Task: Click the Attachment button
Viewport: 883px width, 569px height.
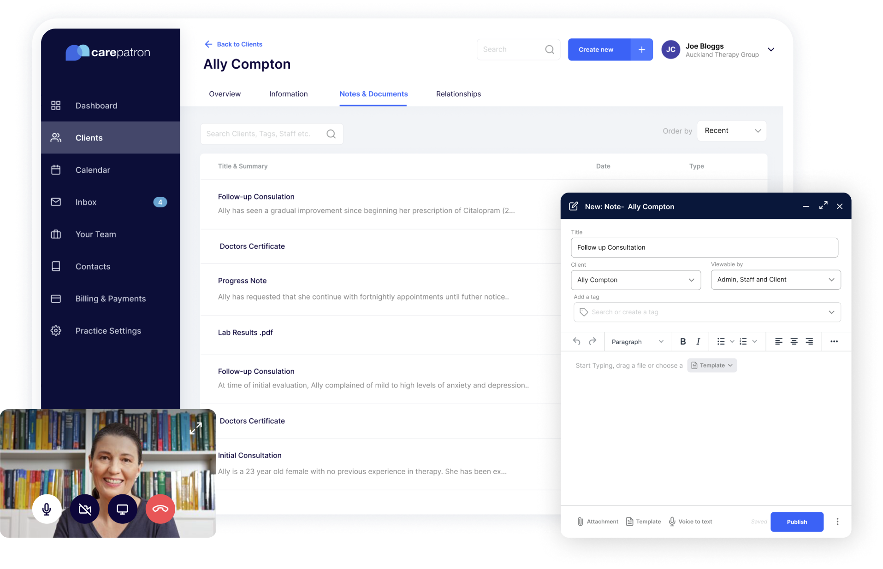Action: (598, 522)
